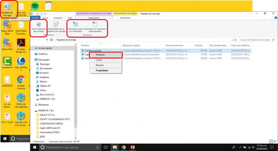Screen dimensions: 278x151
Task: Open Disco local (C:) in sidebar
Action: coord(47,95)
